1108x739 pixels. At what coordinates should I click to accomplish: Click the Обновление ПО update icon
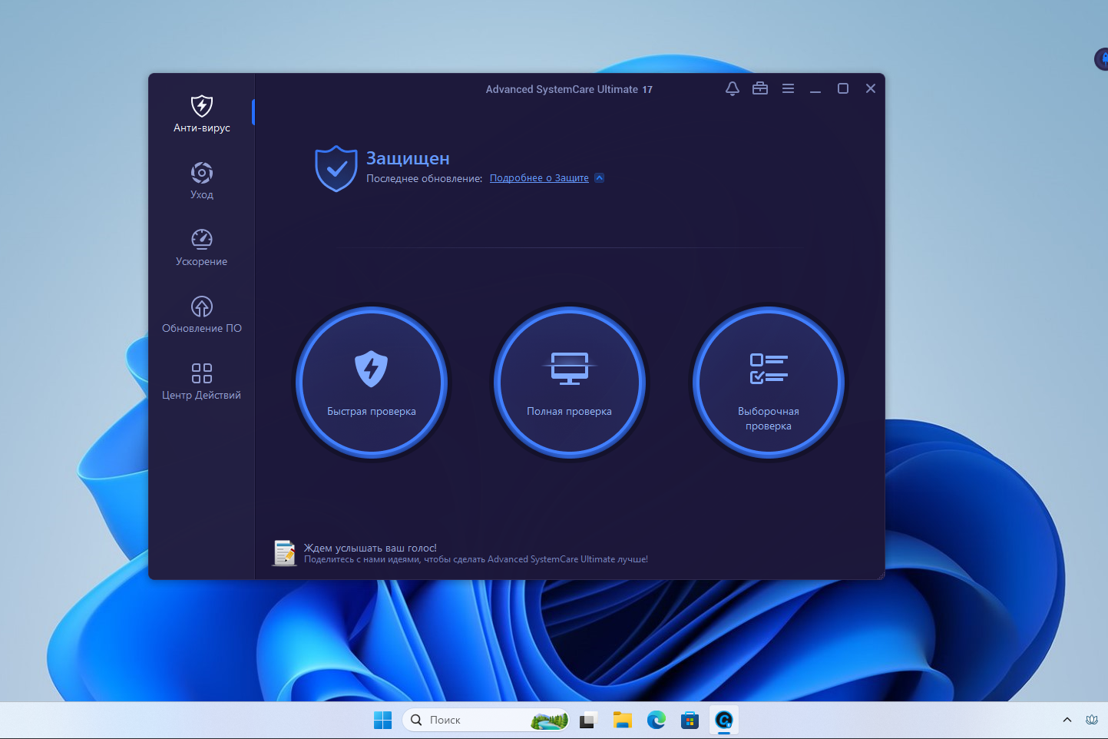coord(201,307)
